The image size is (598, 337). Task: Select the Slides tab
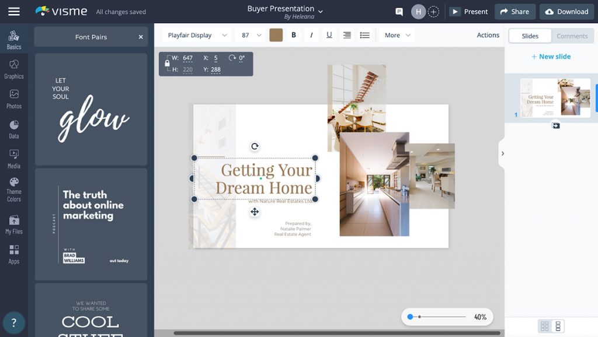tap(530, 36)
